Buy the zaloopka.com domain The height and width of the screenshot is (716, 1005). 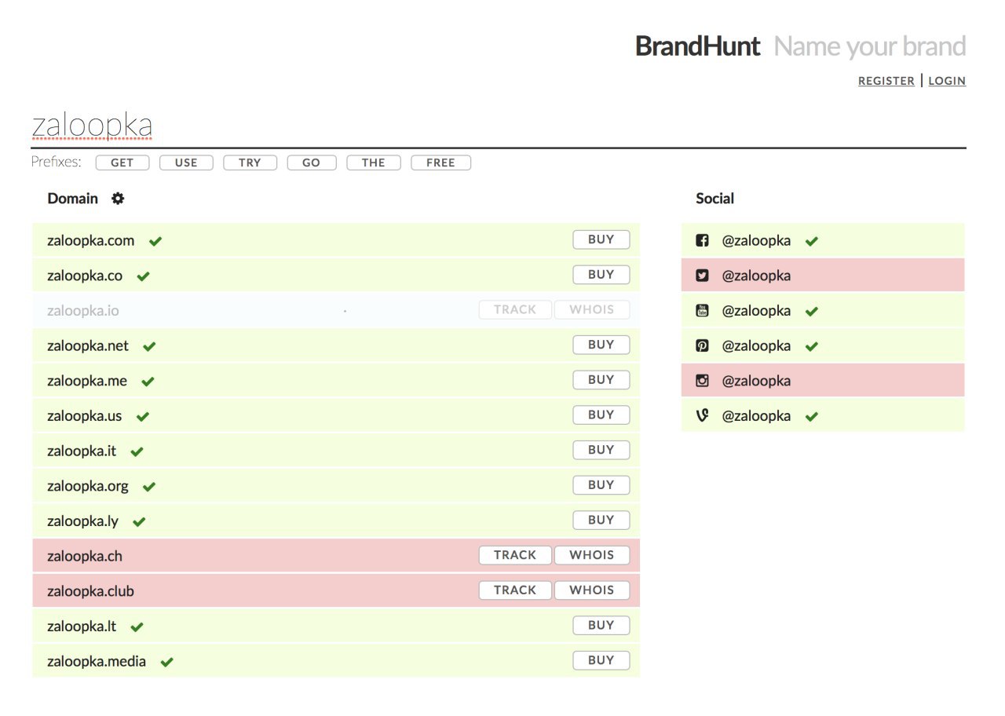point(601,239)
